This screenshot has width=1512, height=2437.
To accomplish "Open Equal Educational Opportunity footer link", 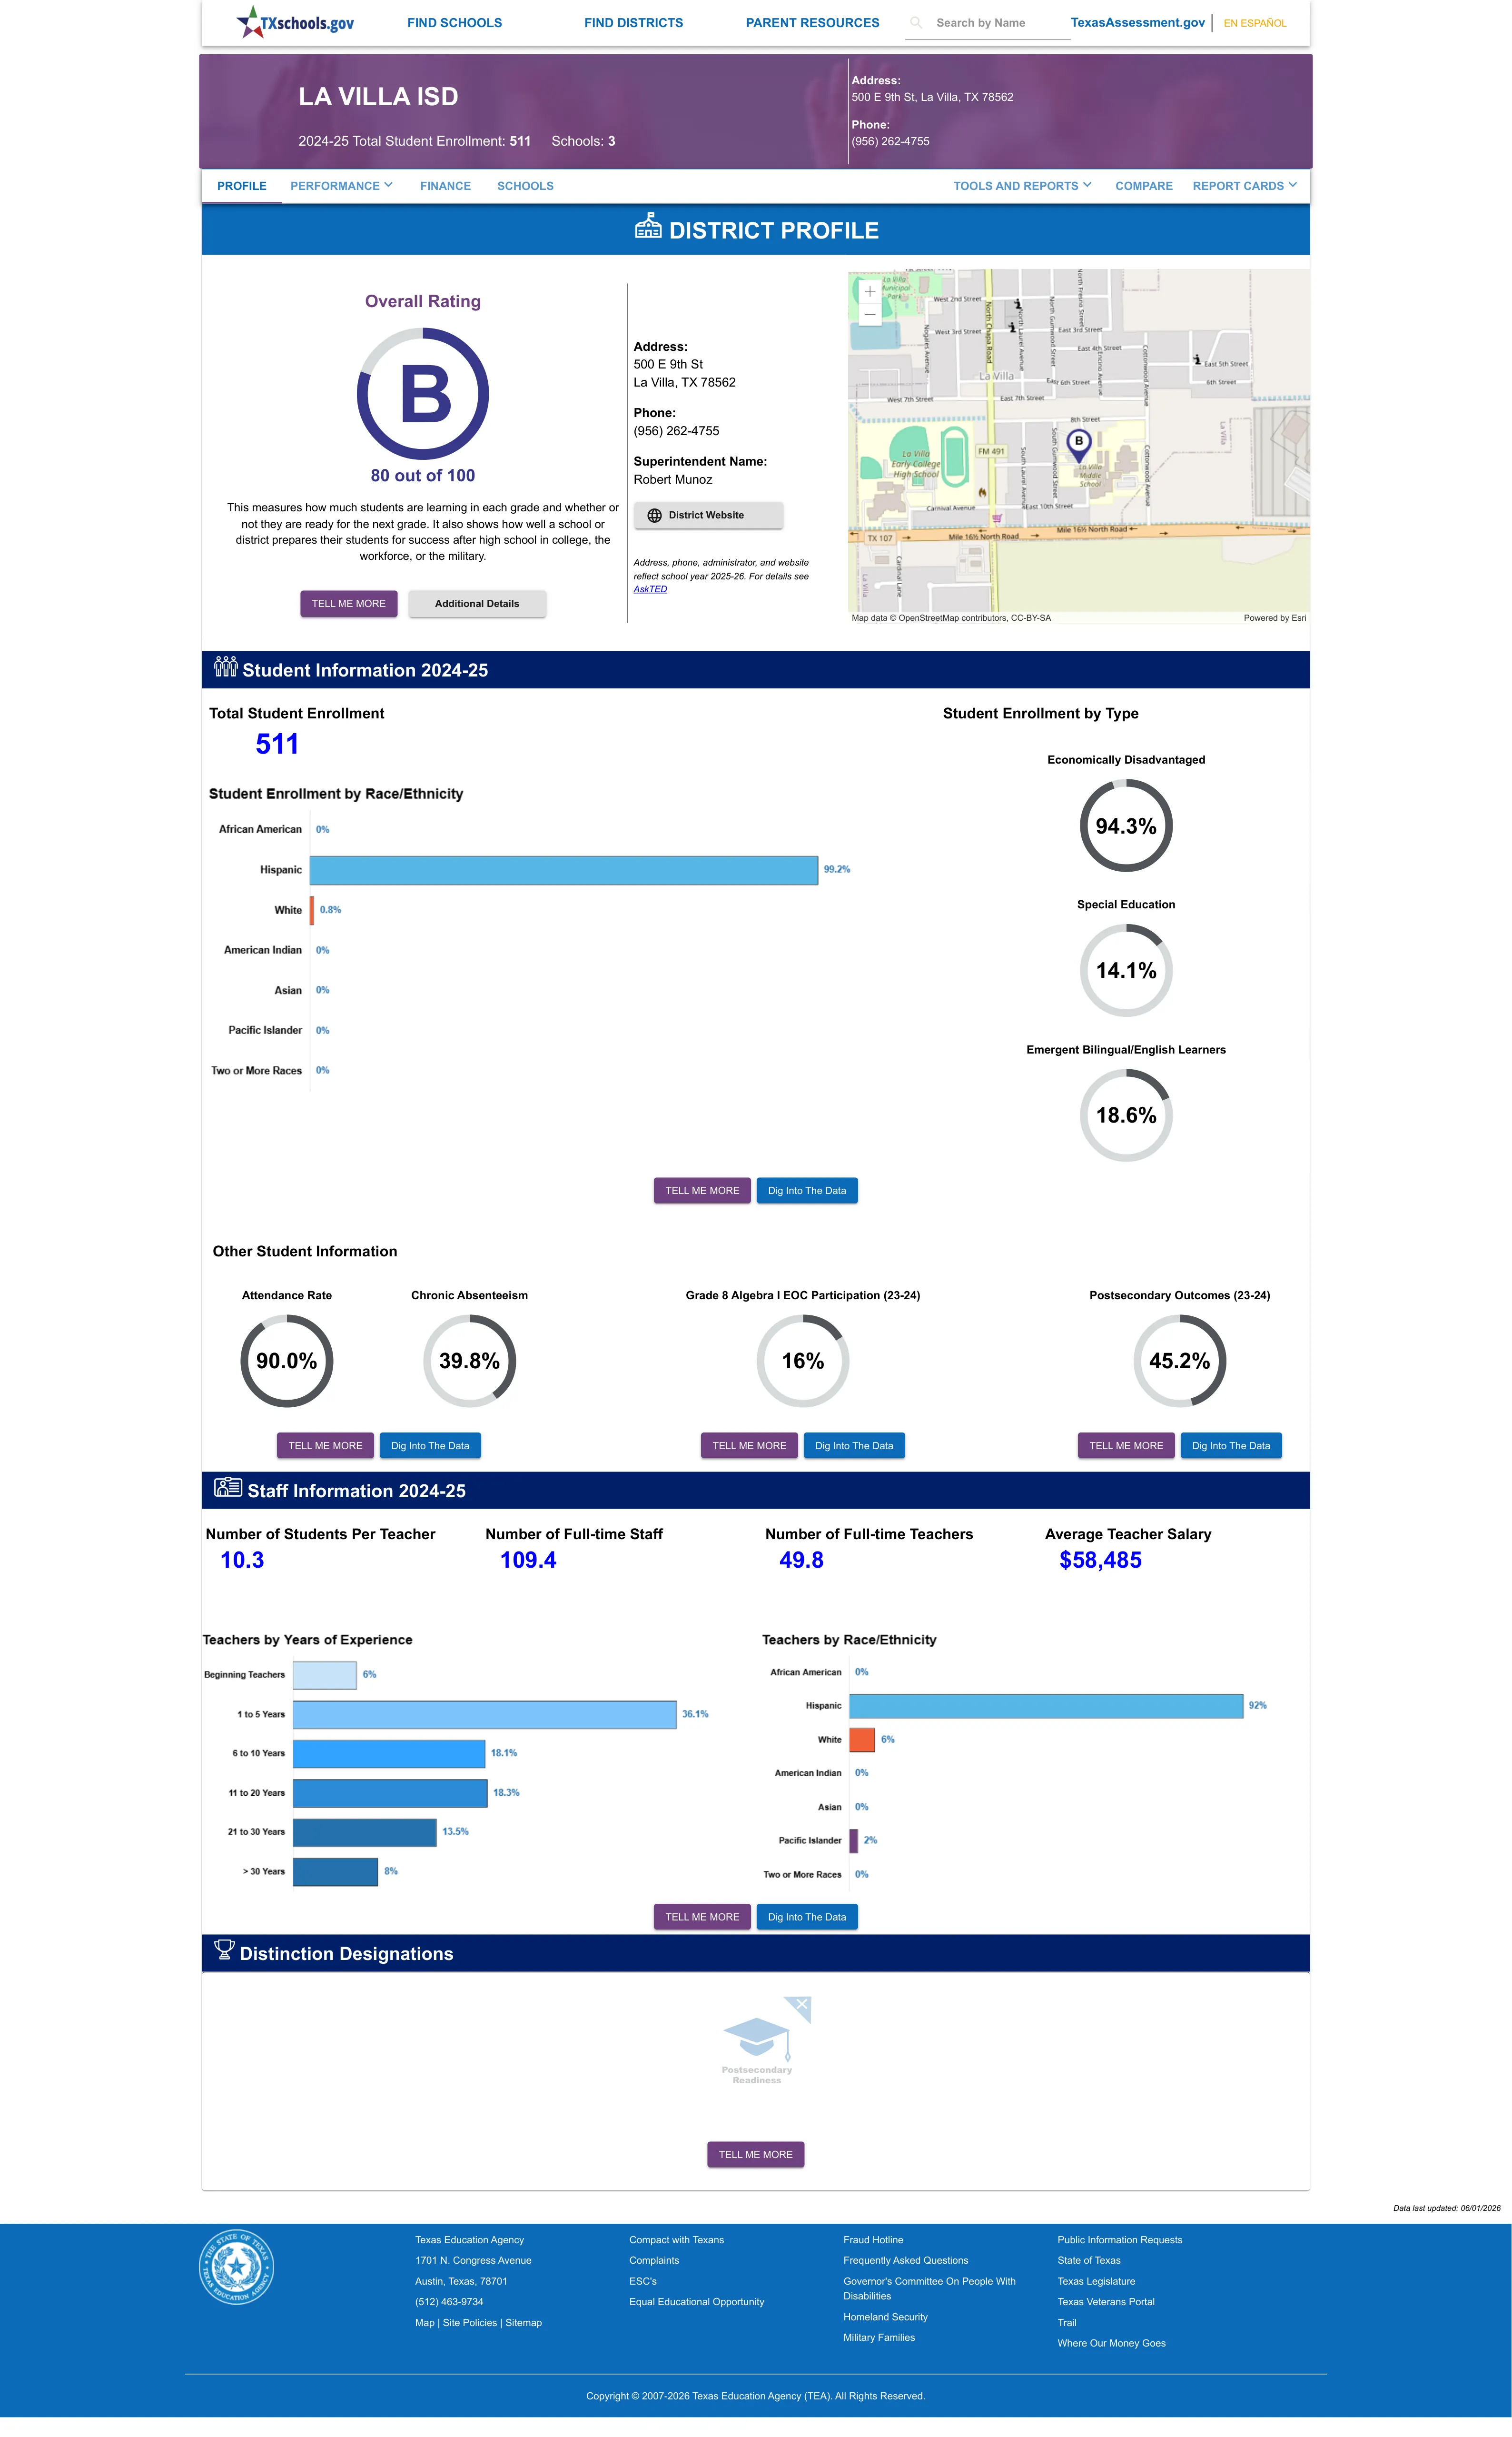I will [697, 2302].
